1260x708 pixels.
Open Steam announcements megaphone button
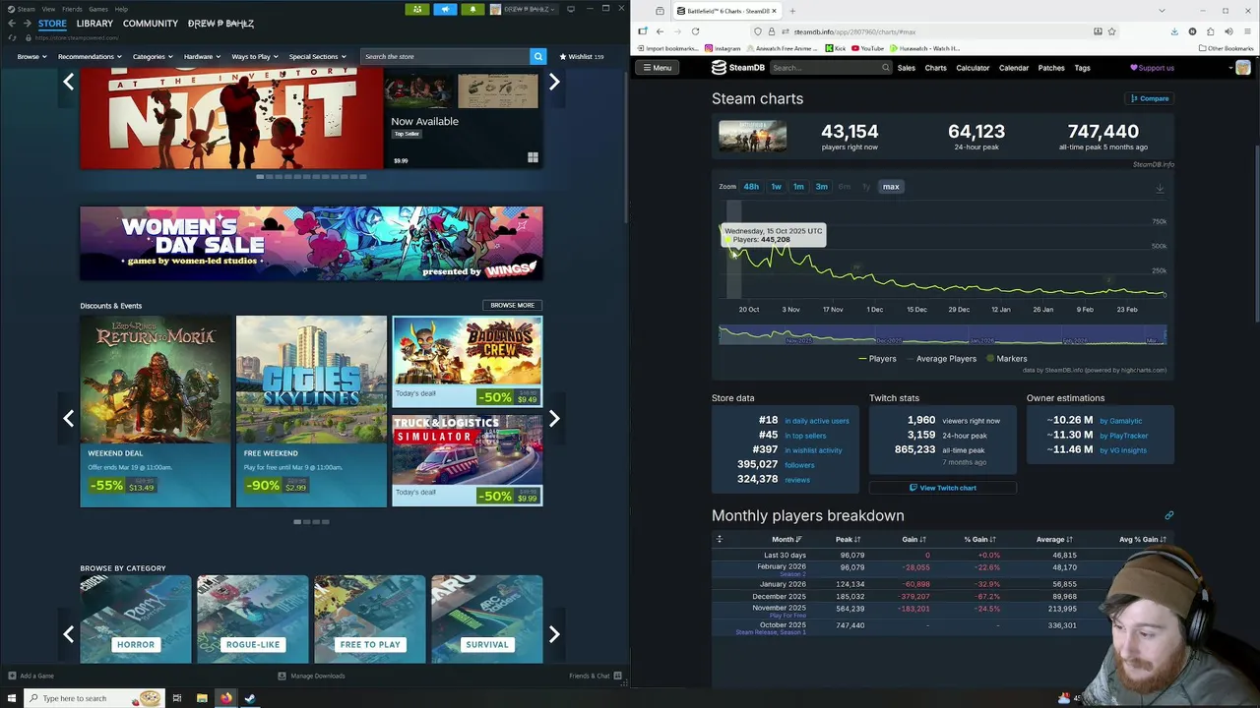[x=445, y=9]
